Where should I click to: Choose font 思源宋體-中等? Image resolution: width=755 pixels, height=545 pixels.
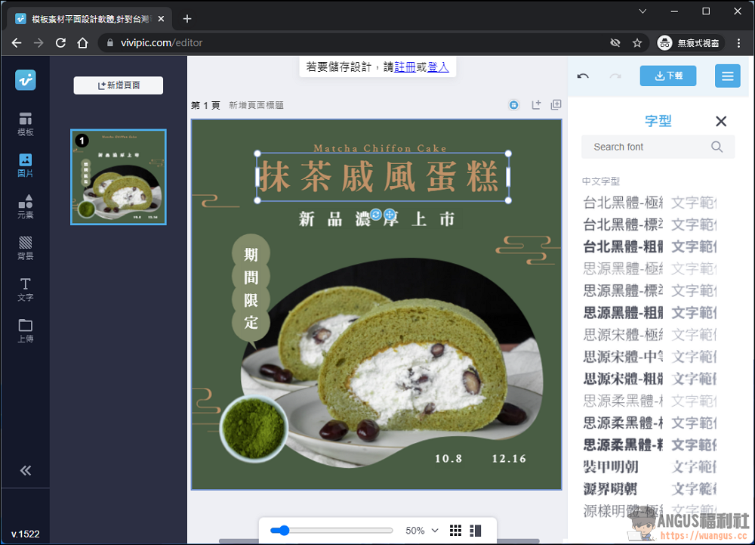pos(650,357)
